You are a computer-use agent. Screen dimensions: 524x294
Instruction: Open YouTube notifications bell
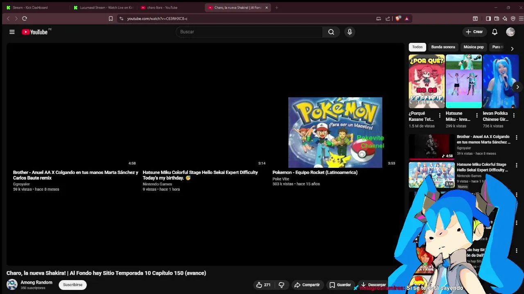495,32
